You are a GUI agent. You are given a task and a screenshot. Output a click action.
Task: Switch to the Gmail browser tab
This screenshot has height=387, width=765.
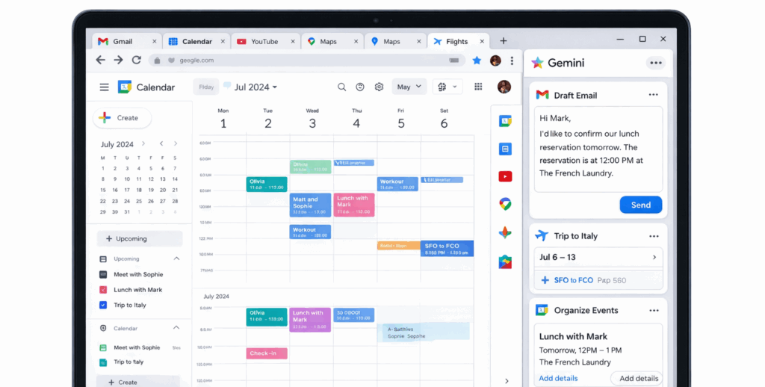123,41
